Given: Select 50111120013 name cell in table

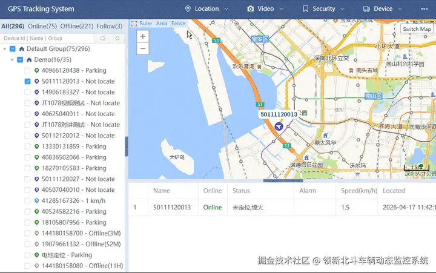Looking at the screenshot, I should (172, 208).
